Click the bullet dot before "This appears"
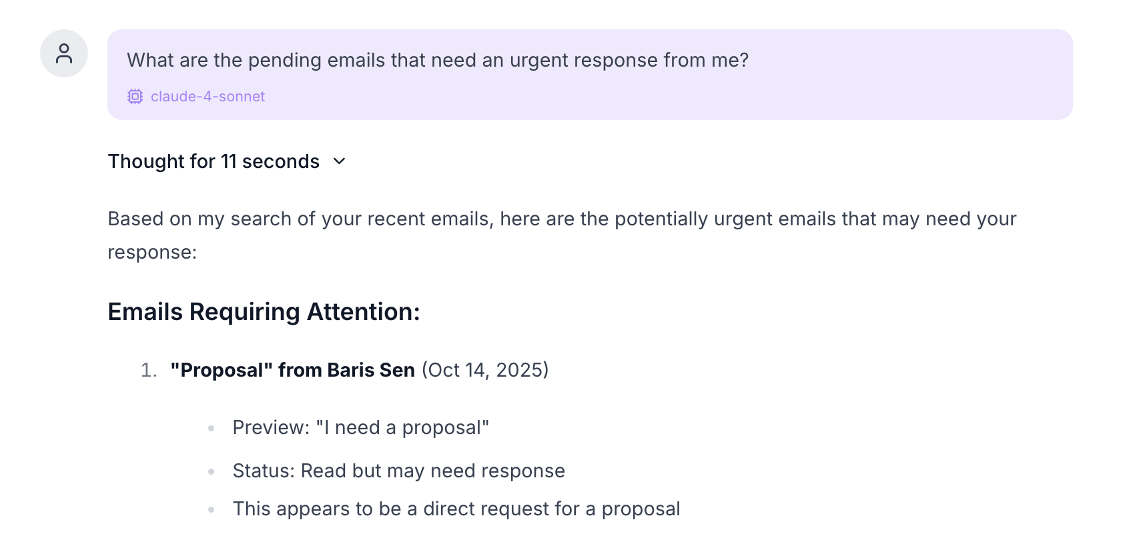This screenshot has height=544, width=1137. coord(212,510)
